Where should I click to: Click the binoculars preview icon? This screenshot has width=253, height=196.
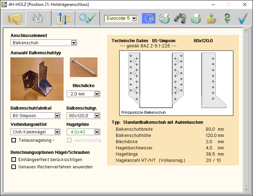click(x=180, y=18)
